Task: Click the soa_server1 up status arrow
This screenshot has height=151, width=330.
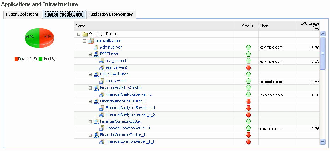Action: point(248,81)
